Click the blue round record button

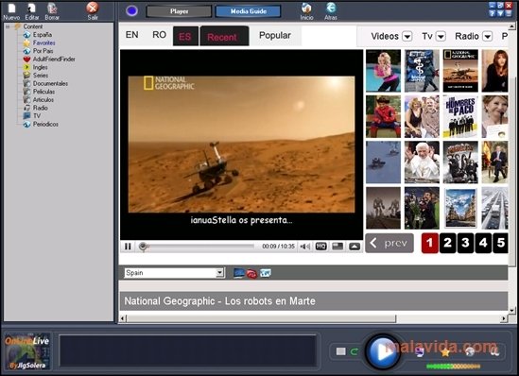pos(131,11)
